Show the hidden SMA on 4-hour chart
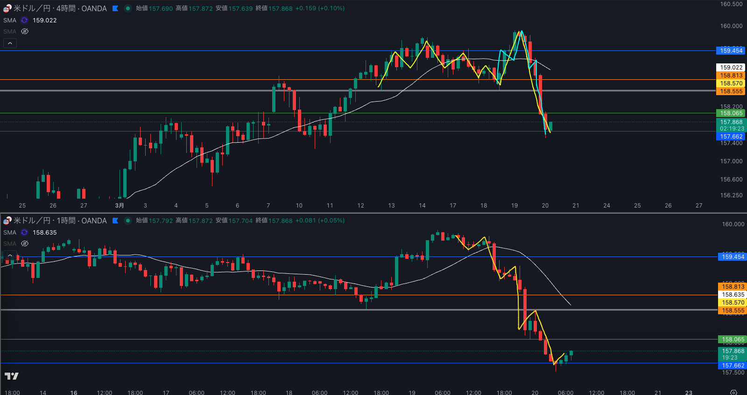The width and height of the screenshot is (747, 395). [25, 31]
